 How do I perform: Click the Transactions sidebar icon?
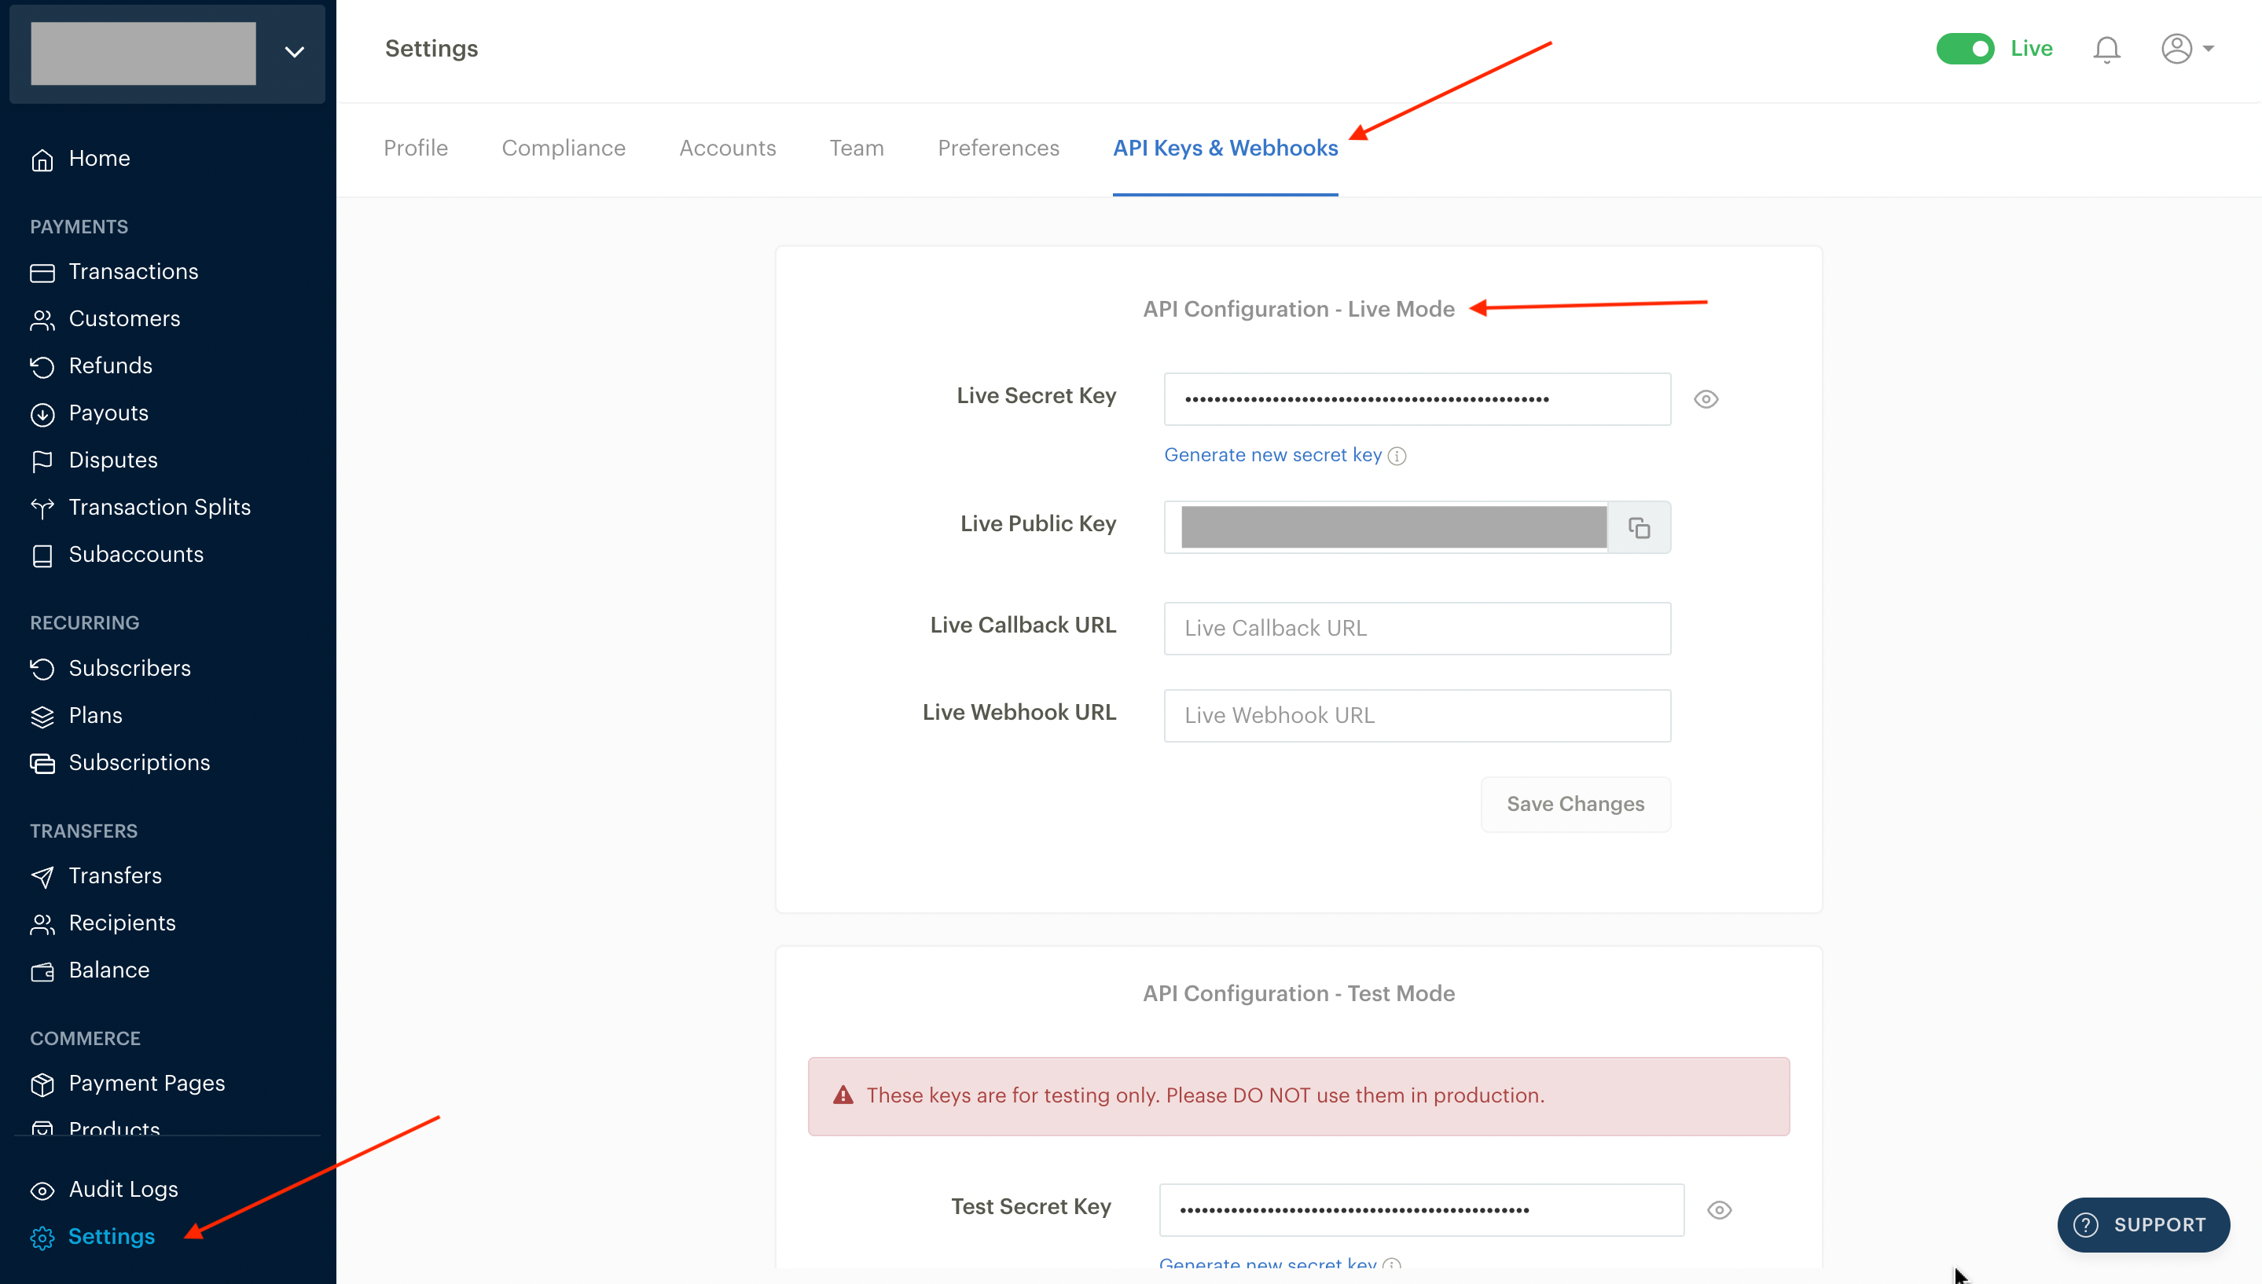[42, 272]
